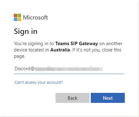This screenshot has height=117, width=139.
Task: Select the bold Australia location text
Action: pyautogui.click(x=60, y=50)
